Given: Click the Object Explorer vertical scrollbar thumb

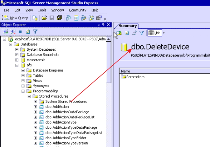Looking at the screenshot, I should pyautogui.click(x=109, y=62).
